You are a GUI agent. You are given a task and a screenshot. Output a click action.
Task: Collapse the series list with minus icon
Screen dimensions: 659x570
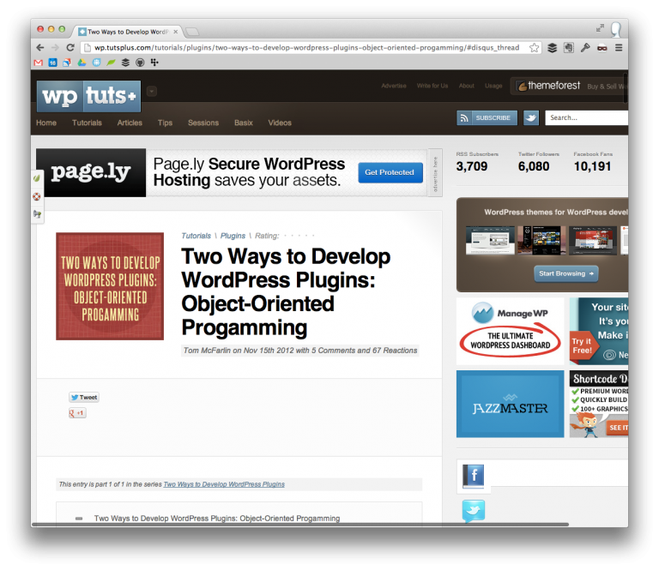(79, 519)
